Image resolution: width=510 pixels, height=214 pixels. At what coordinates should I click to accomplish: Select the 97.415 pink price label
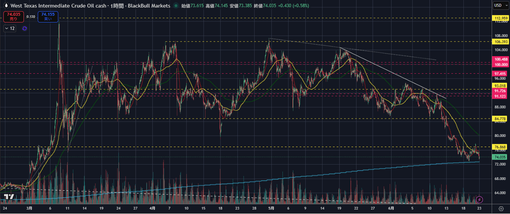(x=499, y=73)
